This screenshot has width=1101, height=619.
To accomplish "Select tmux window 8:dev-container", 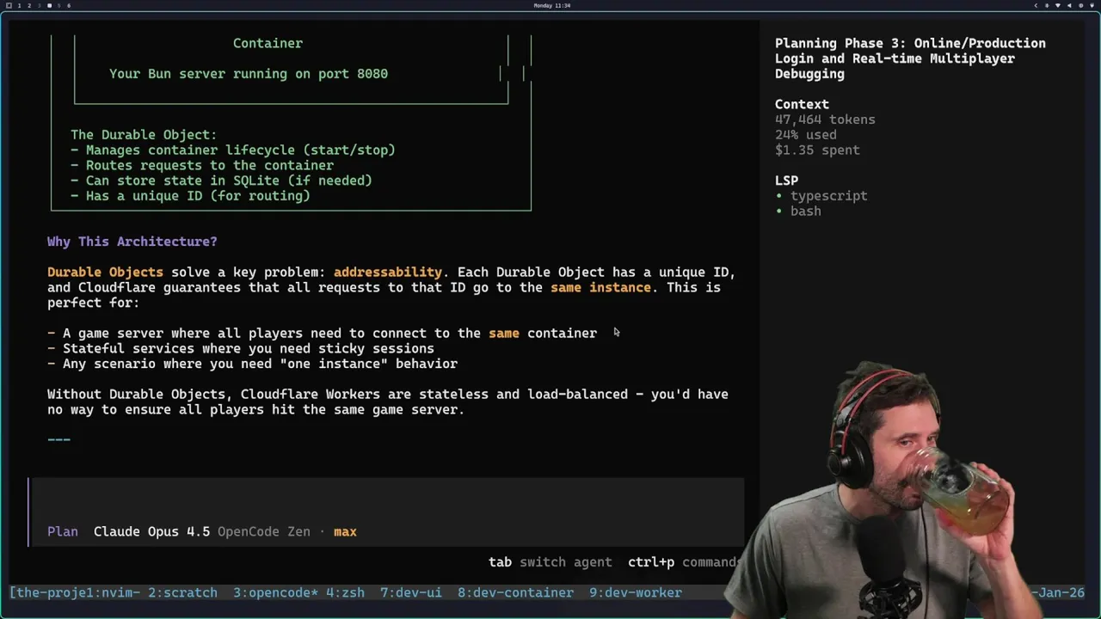I will click(x=515, y=592).
